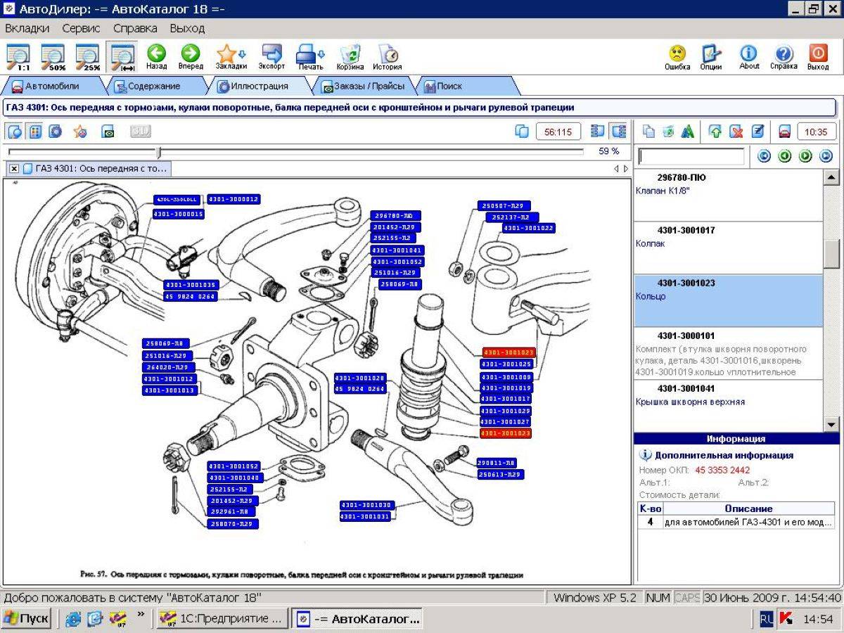Open the Справка help icon
Screen dimensions: 844x633
click(784, 57)
